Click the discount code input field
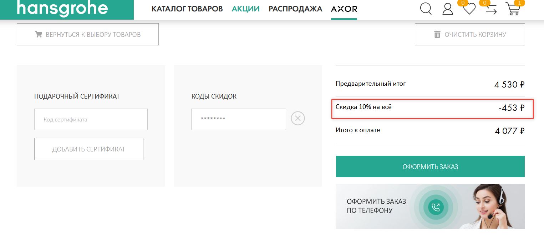The height and width of the screenshot is (249, 544). tap(238, 119)
